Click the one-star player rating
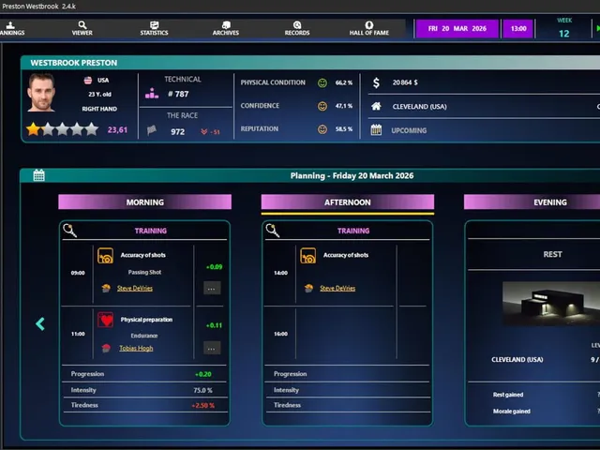 coord(63,129)
